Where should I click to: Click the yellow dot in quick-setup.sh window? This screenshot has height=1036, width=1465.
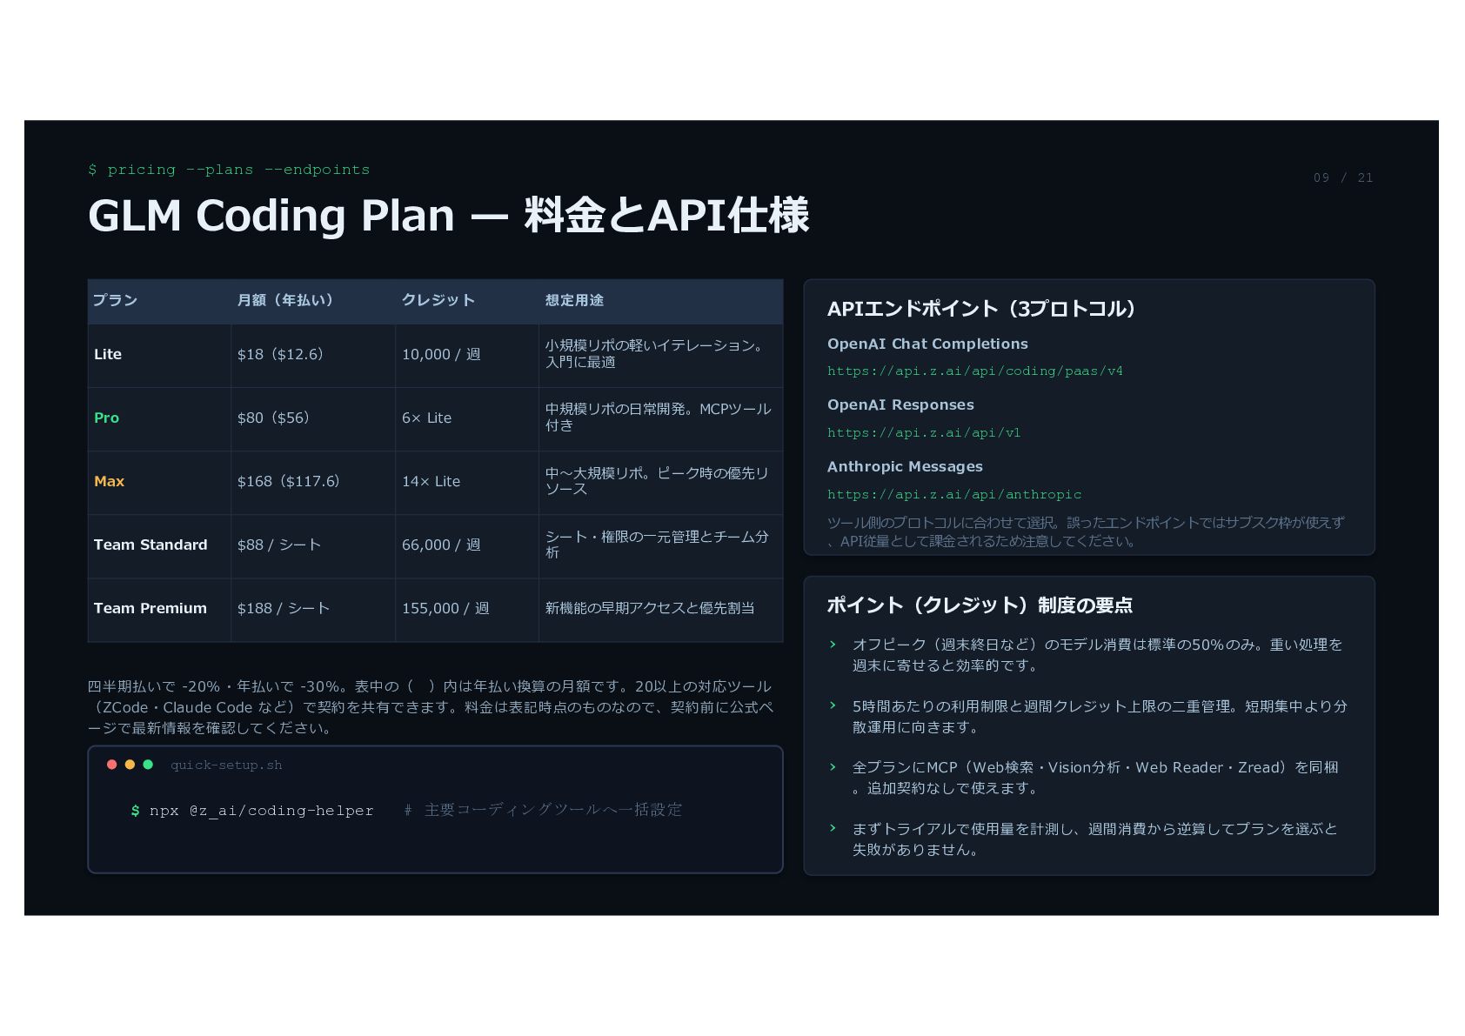pyautogui.click(x=130, y=765)
